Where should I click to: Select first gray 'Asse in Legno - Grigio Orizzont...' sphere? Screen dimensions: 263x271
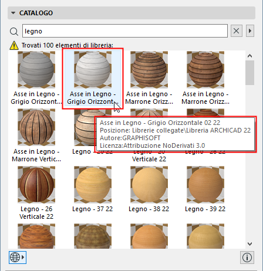pos(36,70)
